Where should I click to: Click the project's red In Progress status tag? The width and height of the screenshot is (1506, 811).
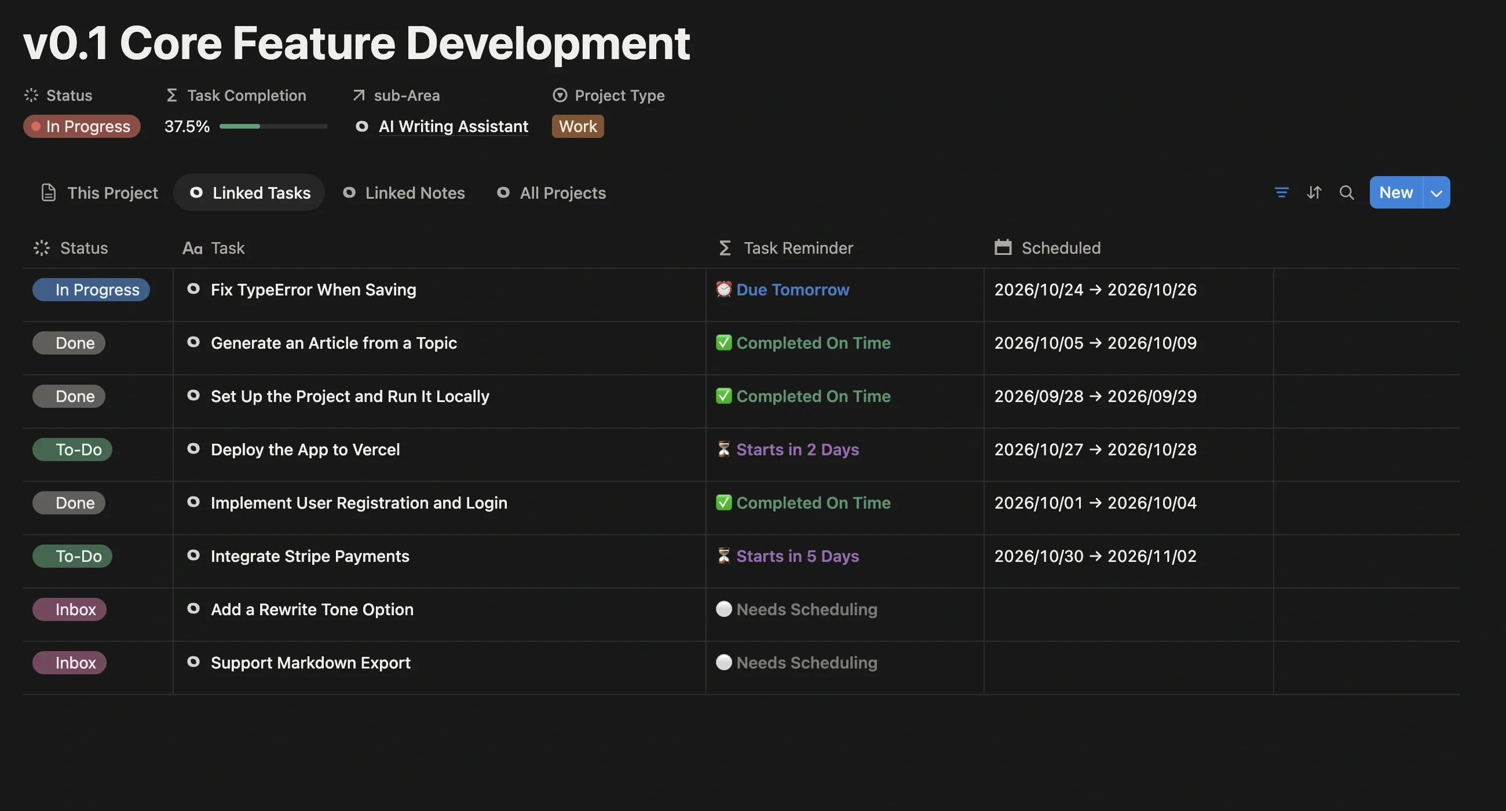click(x=82, y=126)
